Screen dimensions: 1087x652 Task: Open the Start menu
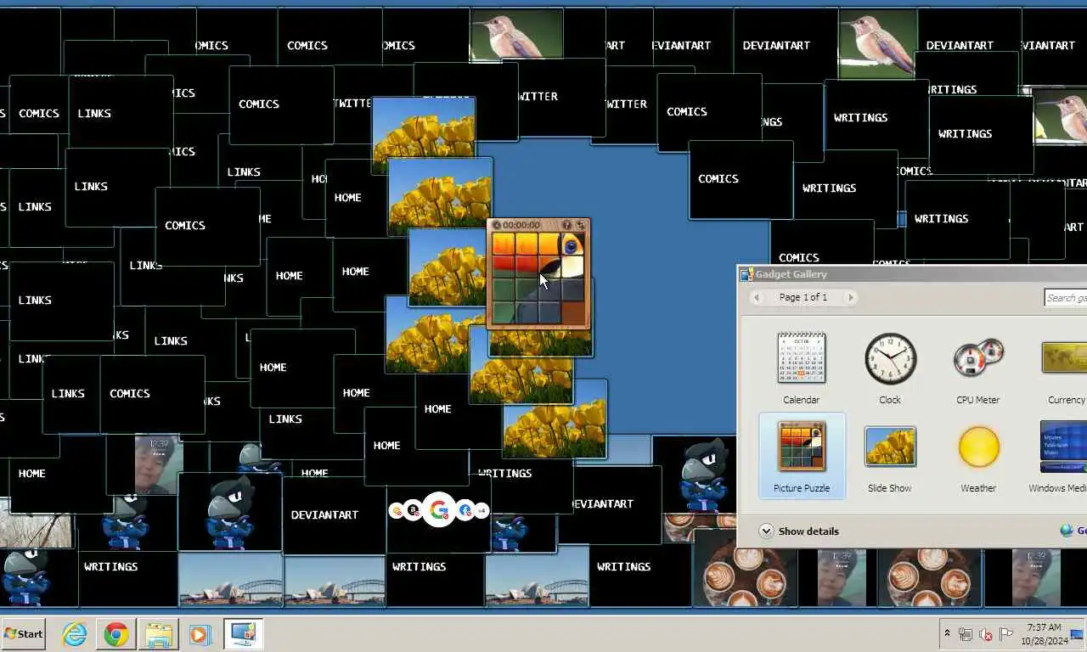tap(23, 633)
